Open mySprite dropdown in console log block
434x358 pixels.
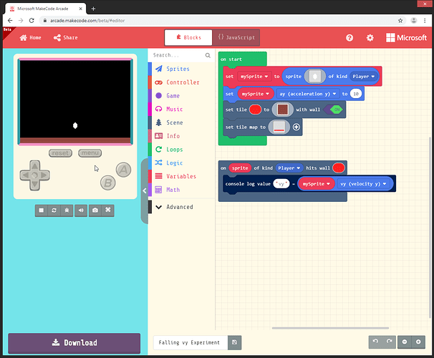coord(316,184)
